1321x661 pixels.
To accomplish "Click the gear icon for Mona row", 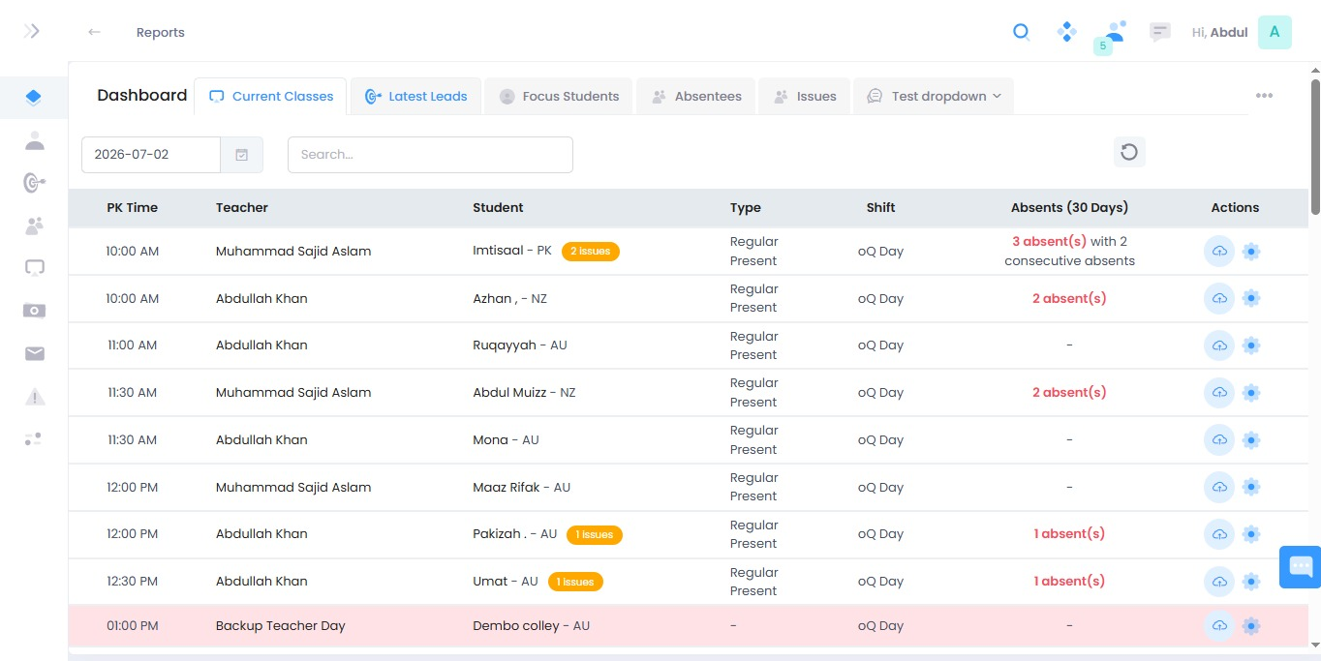I will tap(1251, 440).
